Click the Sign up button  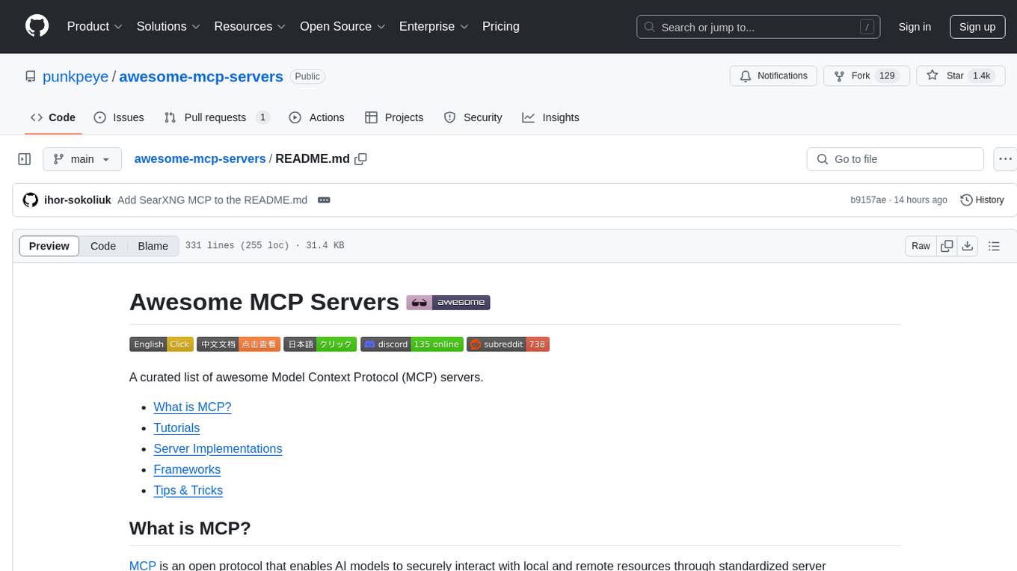click(977, 27)
